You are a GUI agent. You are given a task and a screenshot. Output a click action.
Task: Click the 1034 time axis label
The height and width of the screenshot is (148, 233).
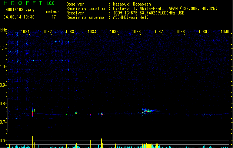92,32
